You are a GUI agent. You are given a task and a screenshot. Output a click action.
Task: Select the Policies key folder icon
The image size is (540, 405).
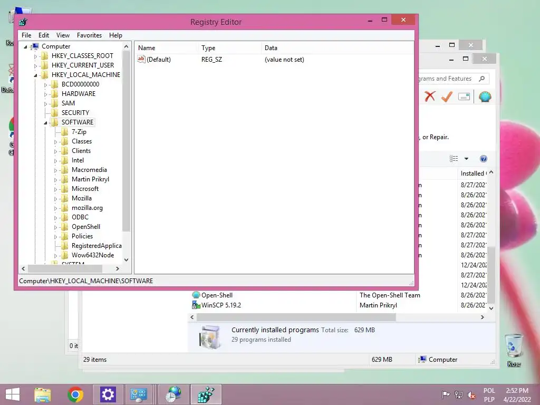(65, 236)
